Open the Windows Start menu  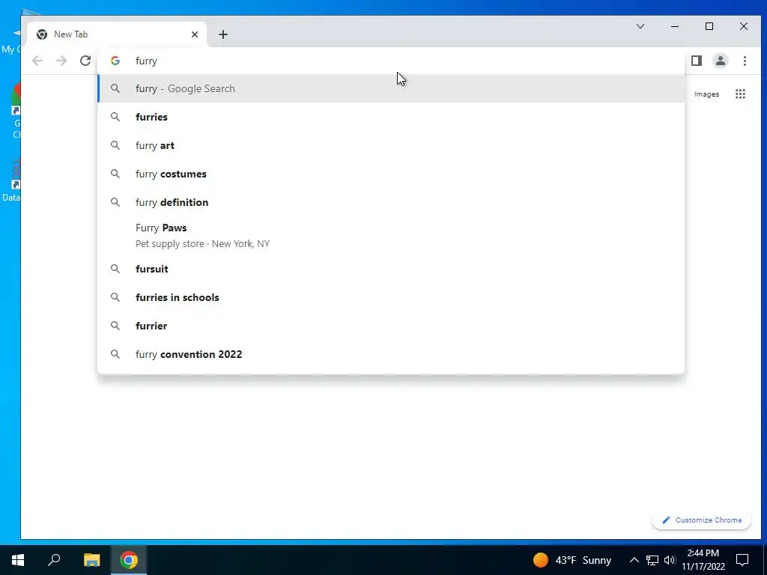18,560
